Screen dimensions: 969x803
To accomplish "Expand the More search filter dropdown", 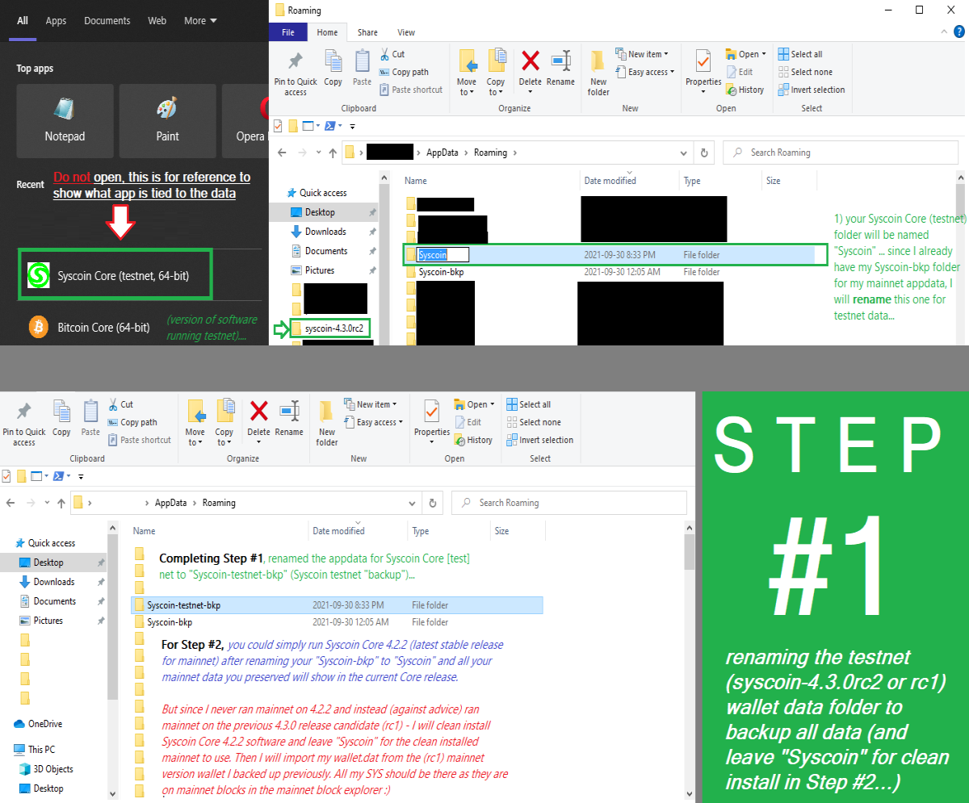I will 200,21.
